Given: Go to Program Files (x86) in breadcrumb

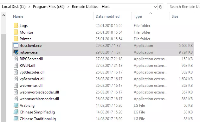Looking at the screenshot, I should (x=49, y=7).
